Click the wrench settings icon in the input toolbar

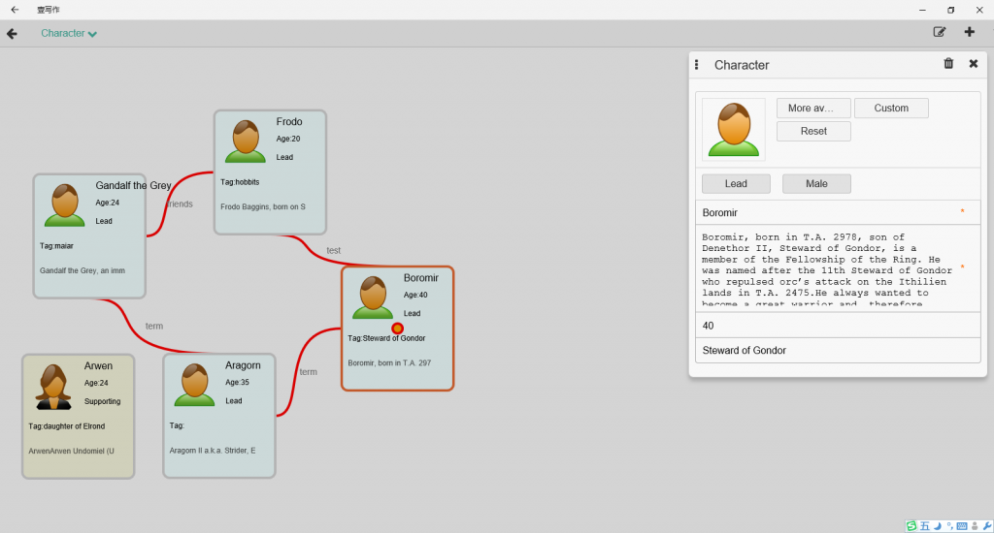(986, 526)
